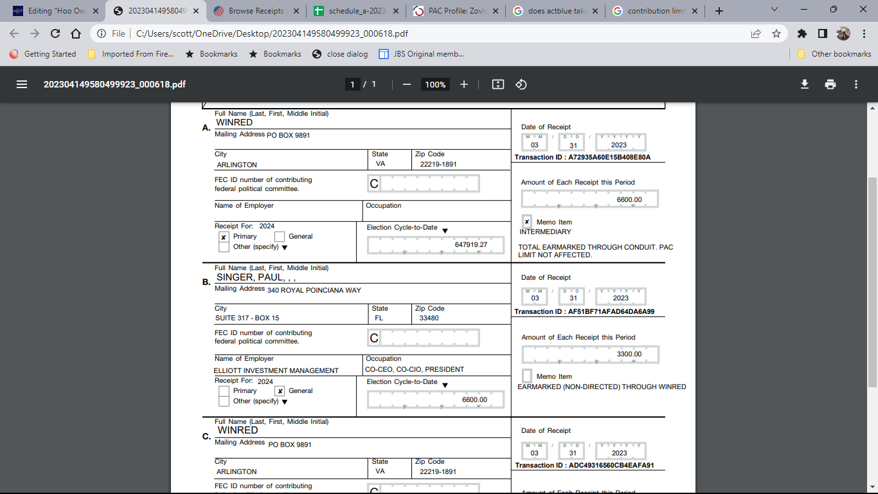
Task: Expand Other (specify) arrow in section A
Action: [x=284, y=248]
